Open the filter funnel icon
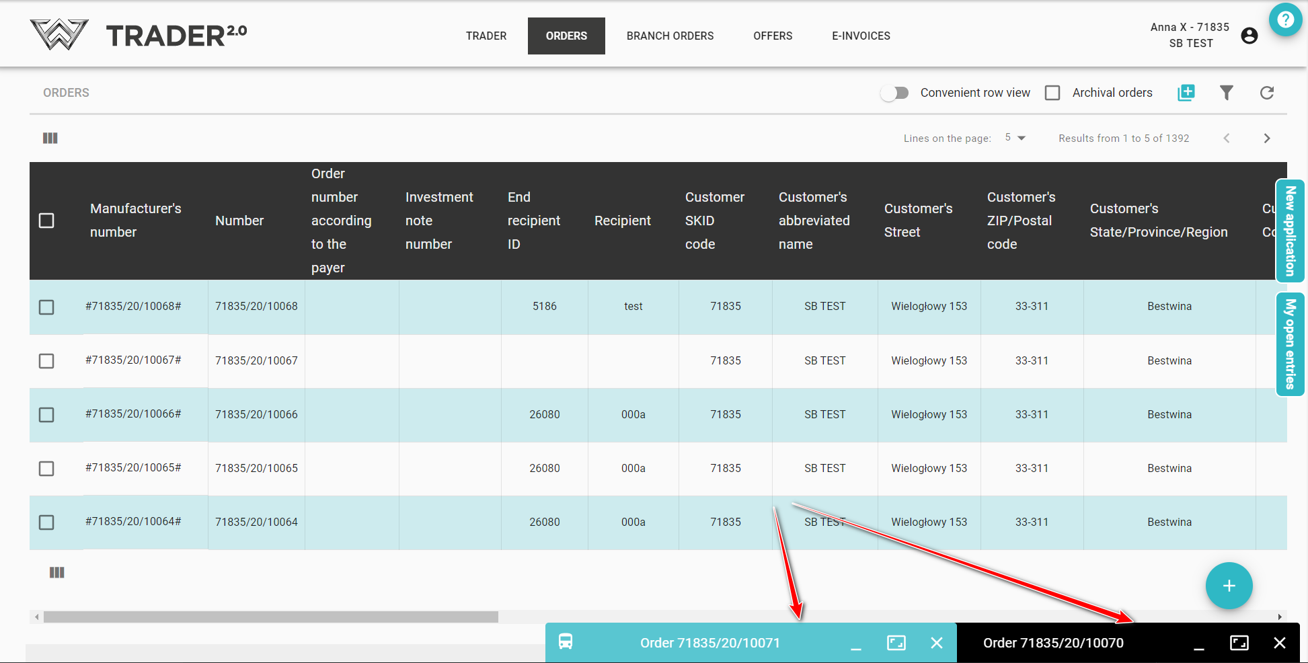The width and height of the screenshot is (1308, 663). click(1226, 93)
